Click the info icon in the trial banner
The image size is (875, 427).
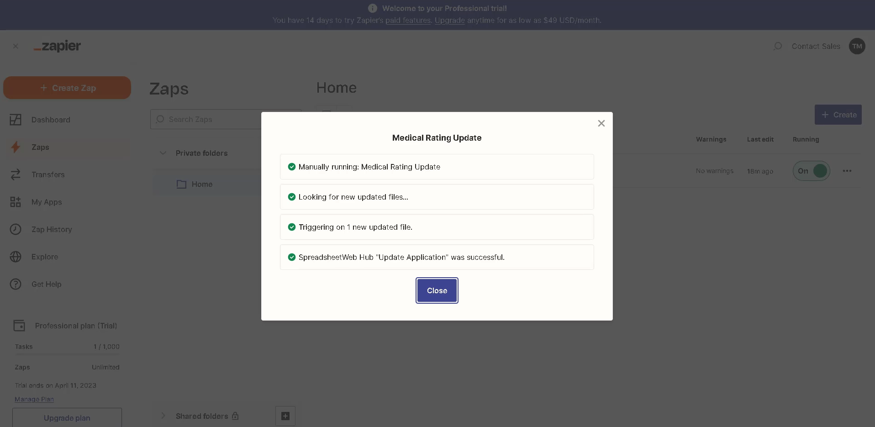(x=372, y=8)
